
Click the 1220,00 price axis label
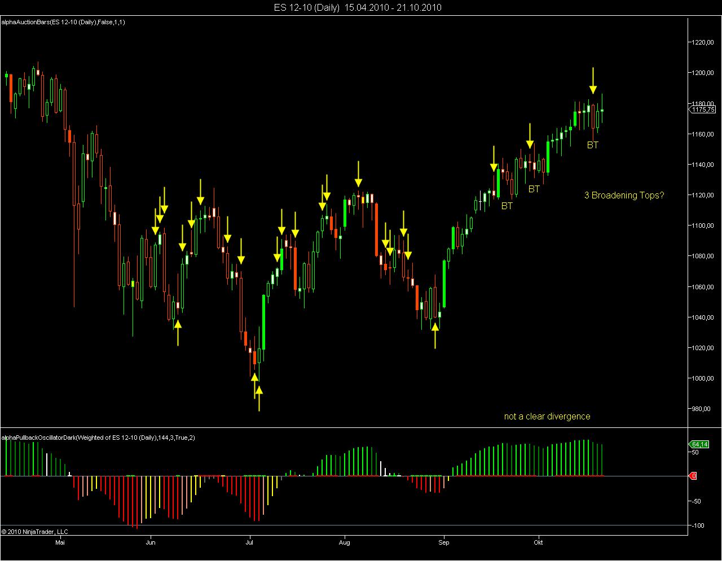pos(703,42)
